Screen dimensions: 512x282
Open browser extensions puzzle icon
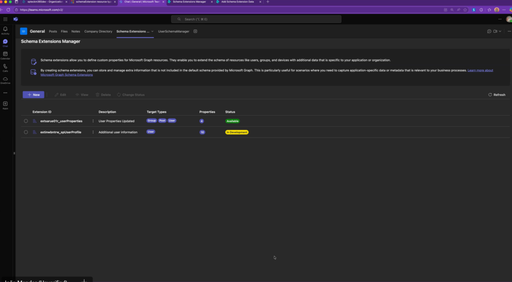pyautogui.click(x=481, y=10)
